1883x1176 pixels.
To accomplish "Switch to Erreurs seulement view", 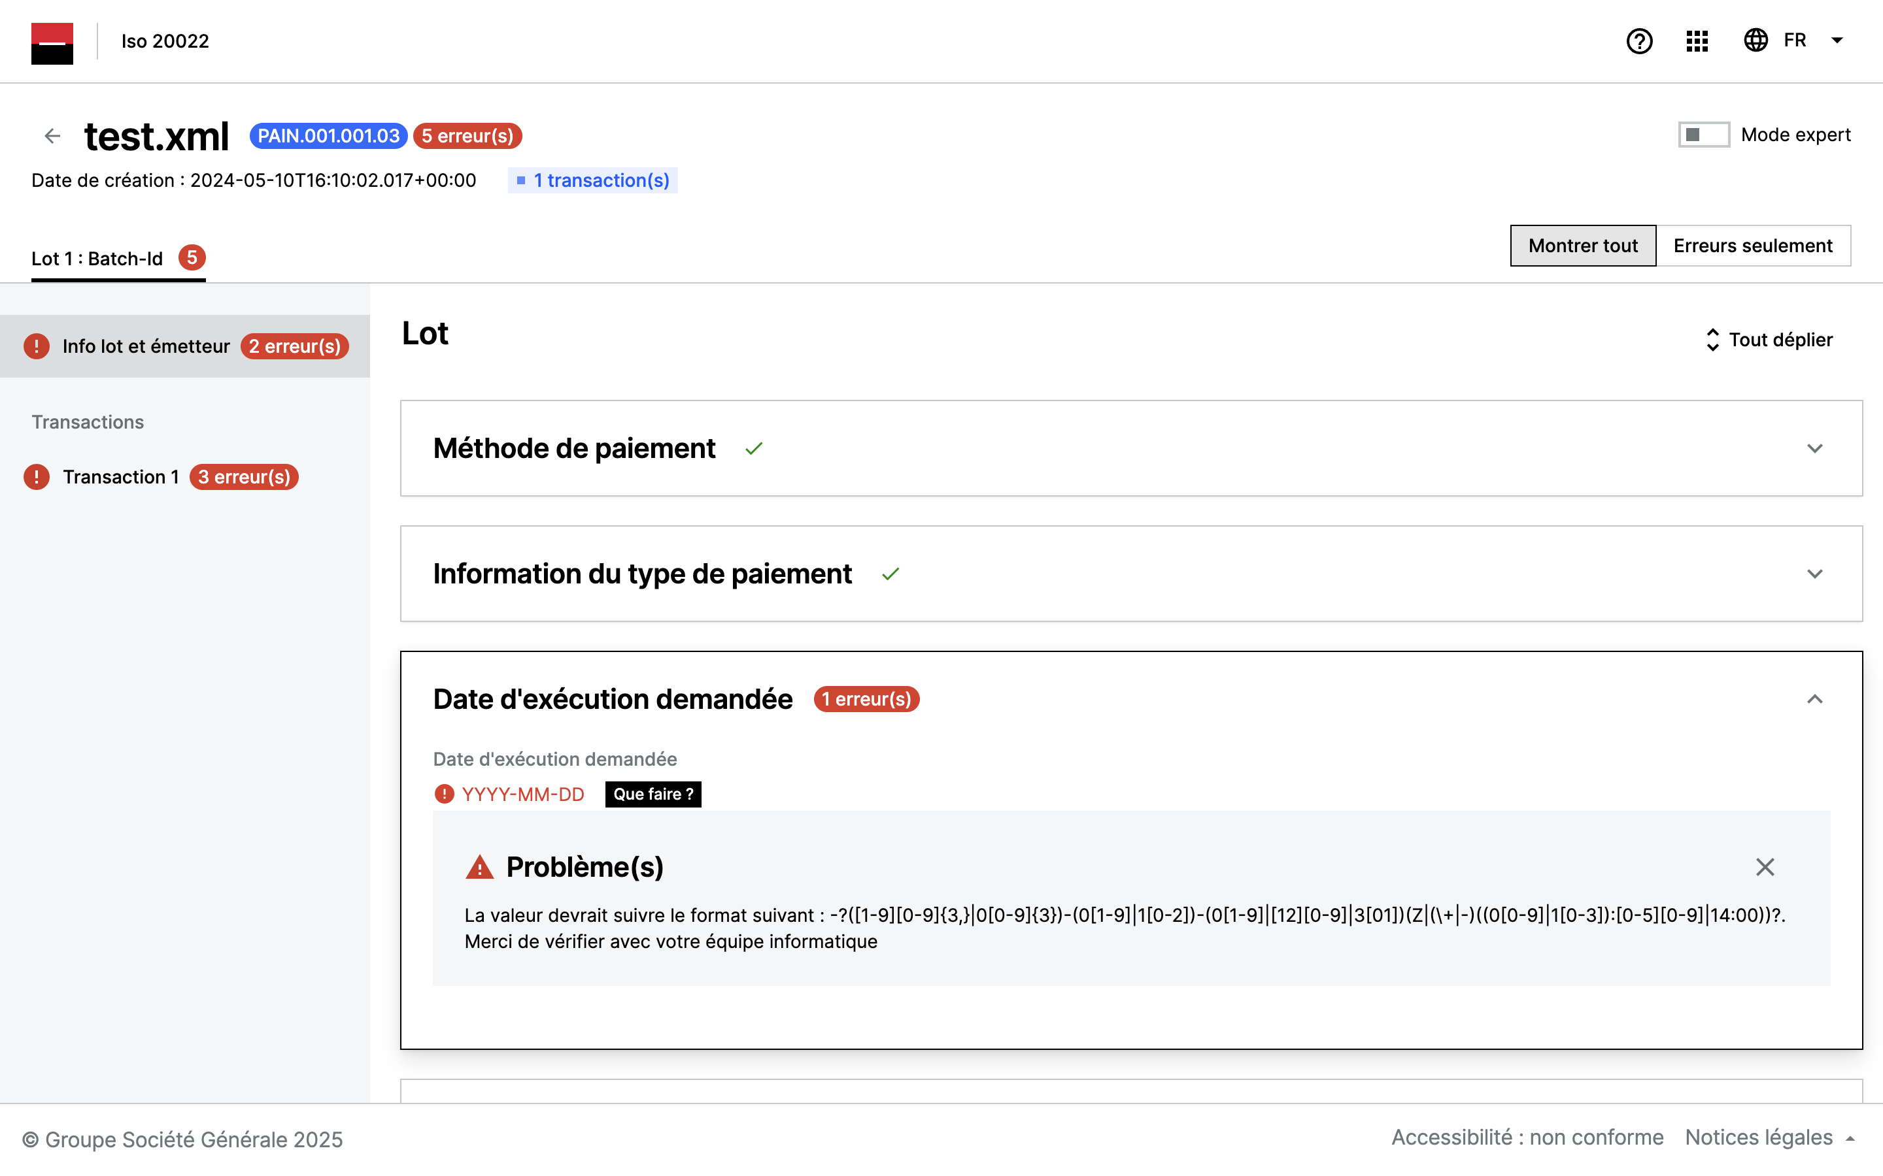I will [x=1752, y=246].
